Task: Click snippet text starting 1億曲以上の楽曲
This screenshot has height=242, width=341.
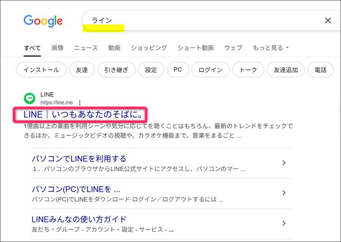Action: 158,131
